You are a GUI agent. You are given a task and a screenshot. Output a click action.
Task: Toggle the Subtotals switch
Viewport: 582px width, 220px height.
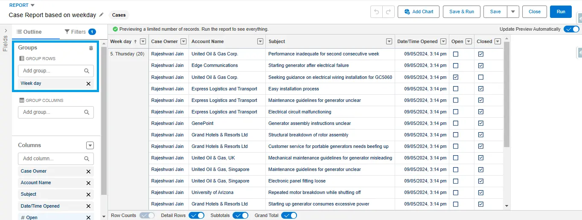click(x=240, y=215)
